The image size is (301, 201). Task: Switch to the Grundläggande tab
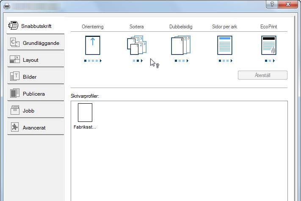click(x=36, y=43)
